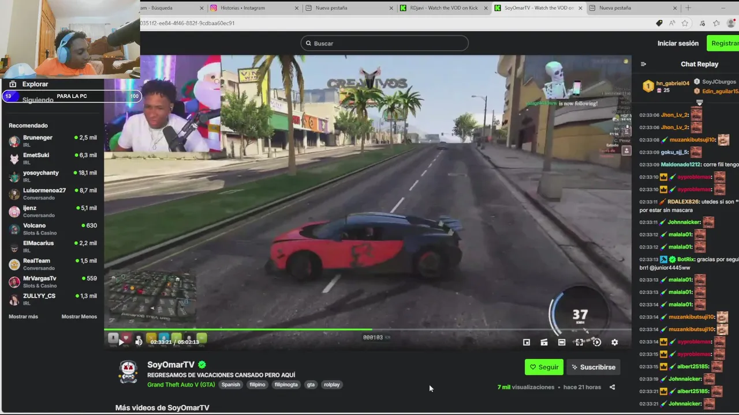The image size is (739, 415).
Task: Open Siguiendo in sidebar
Action: point(38,100)
